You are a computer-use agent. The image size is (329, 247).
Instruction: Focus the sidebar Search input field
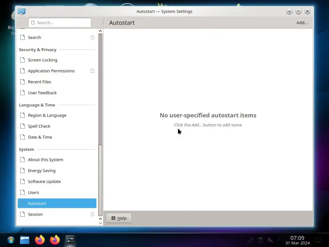59,23
